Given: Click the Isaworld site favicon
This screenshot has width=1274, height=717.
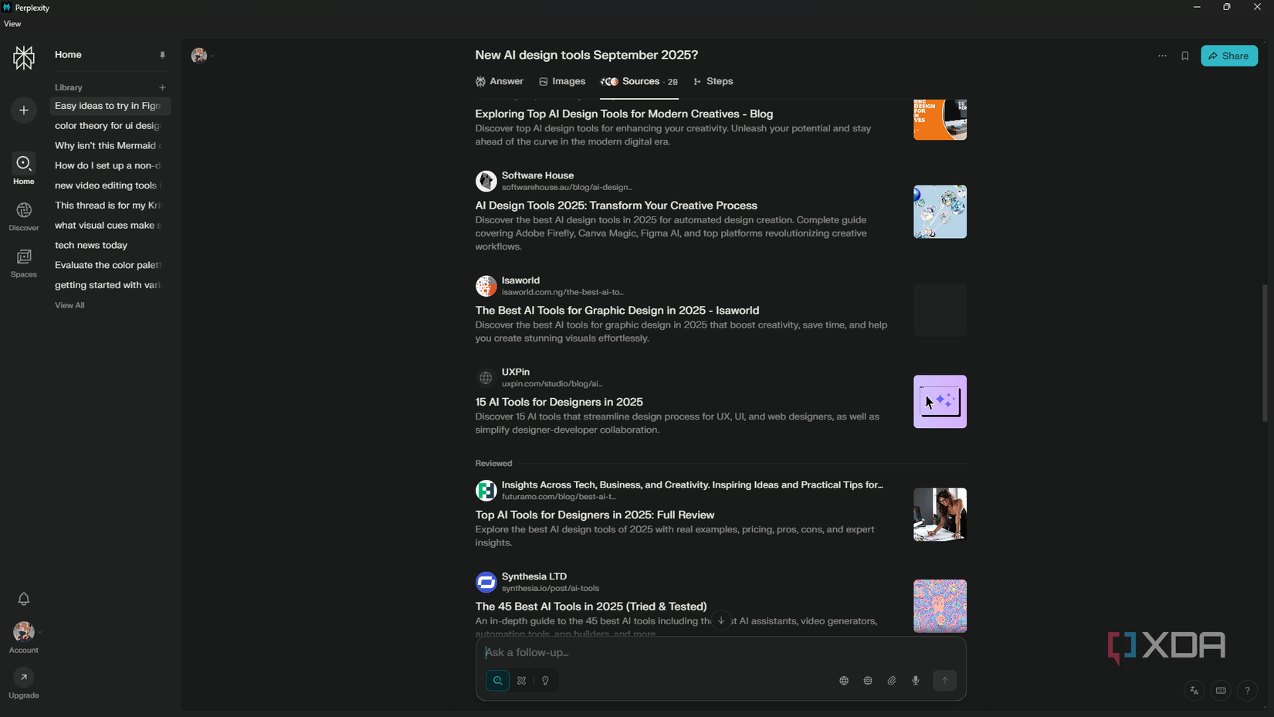Looking at the screenshot, I should [x=486, y=286].
